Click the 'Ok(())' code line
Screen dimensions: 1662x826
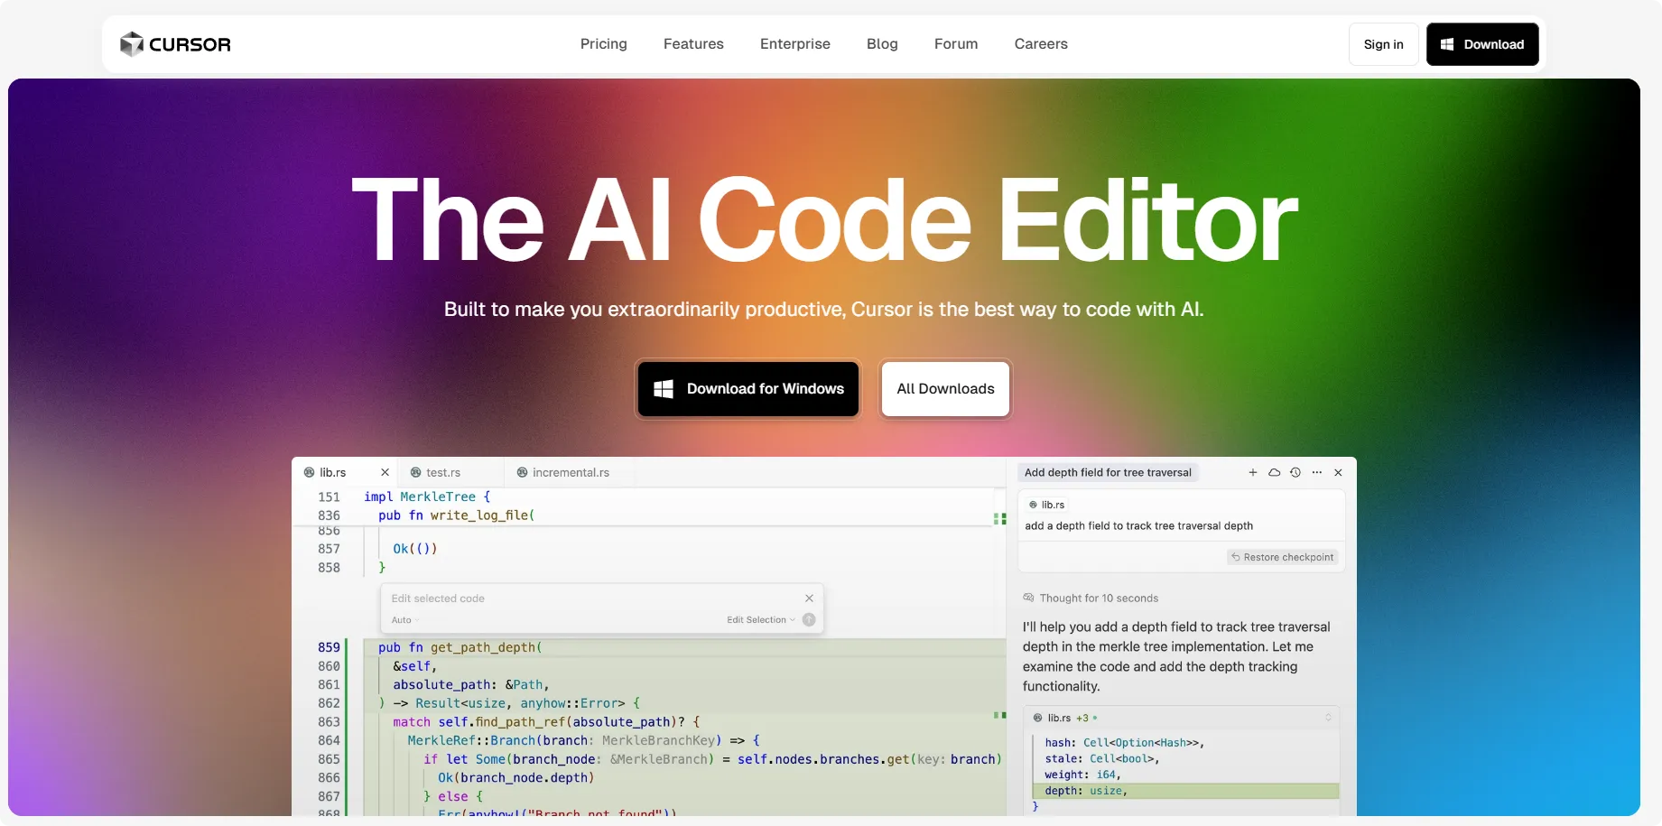point(414,549)
